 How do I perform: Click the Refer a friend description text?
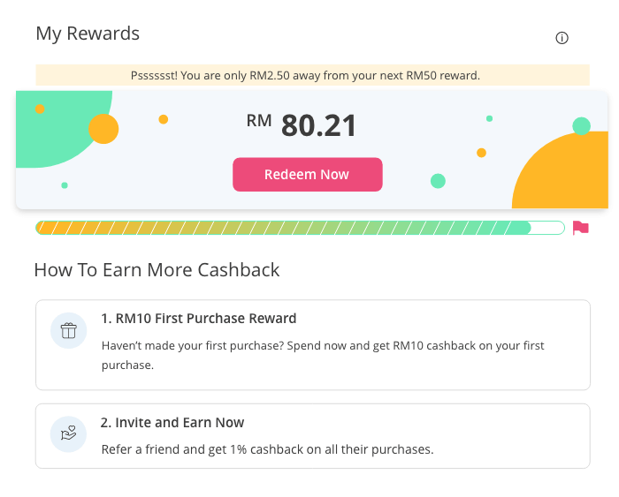tap(267, 449)
